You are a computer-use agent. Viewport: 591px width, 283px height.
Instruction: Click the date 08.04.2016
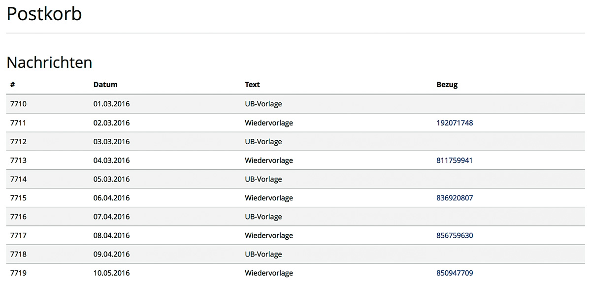pos(111,235)
